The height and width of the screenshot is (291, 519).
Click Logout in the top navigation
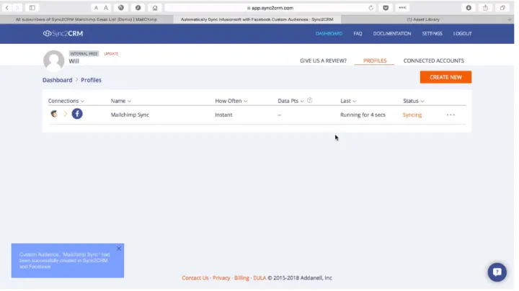point(462,33)
